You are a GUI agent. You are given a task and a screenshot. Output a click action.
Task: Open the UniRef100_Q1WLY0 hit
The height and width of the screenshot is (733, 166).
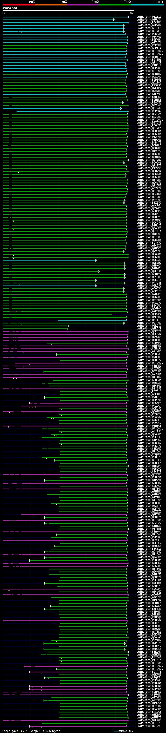click(149, 20)
